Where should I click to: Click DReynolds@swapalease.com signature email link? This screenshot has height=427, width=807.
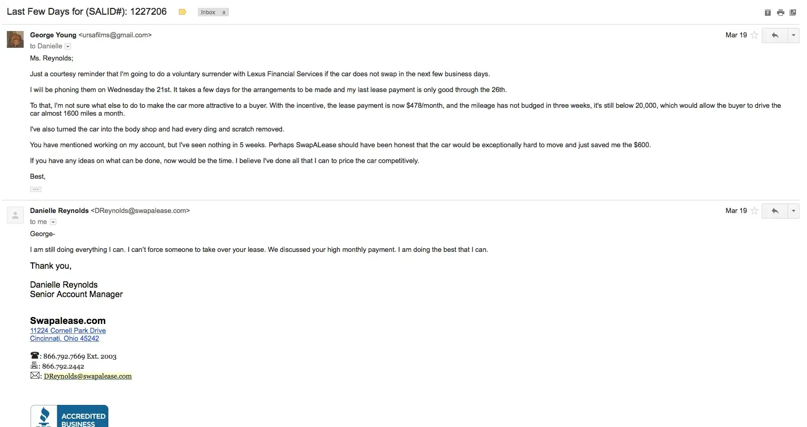pyautogui.click(x=88, y=377)
